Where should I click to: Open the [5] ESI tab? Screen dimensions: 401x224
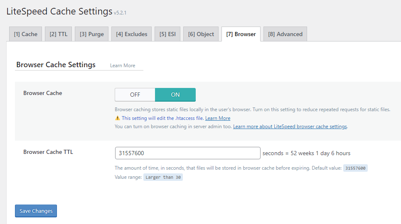(167, 34)
